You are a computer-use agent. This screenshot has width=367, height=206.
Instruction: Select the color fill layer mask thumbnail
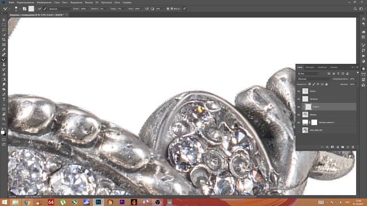point(314,122)
